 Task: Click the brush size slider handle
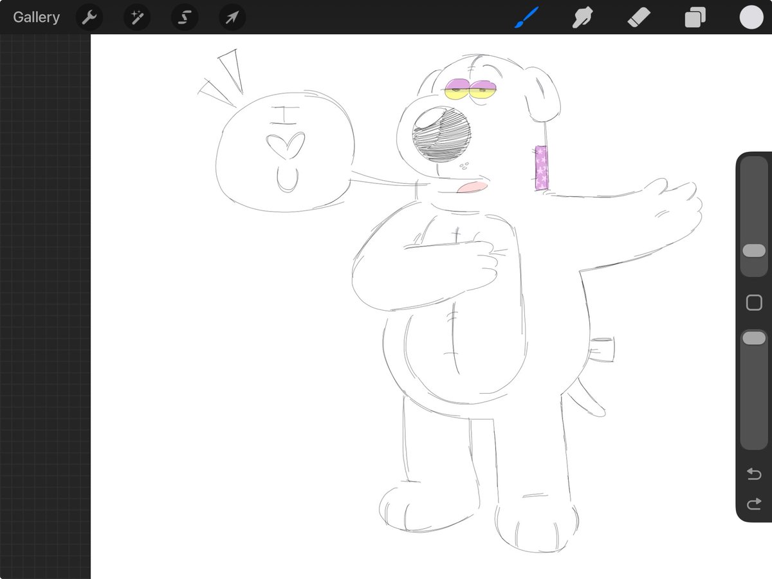pyautogui.click(x=754, y=251)
